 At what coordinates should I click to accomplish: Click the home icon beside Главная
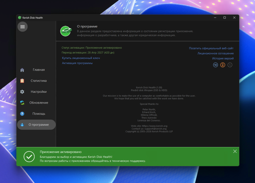point(22,70)
